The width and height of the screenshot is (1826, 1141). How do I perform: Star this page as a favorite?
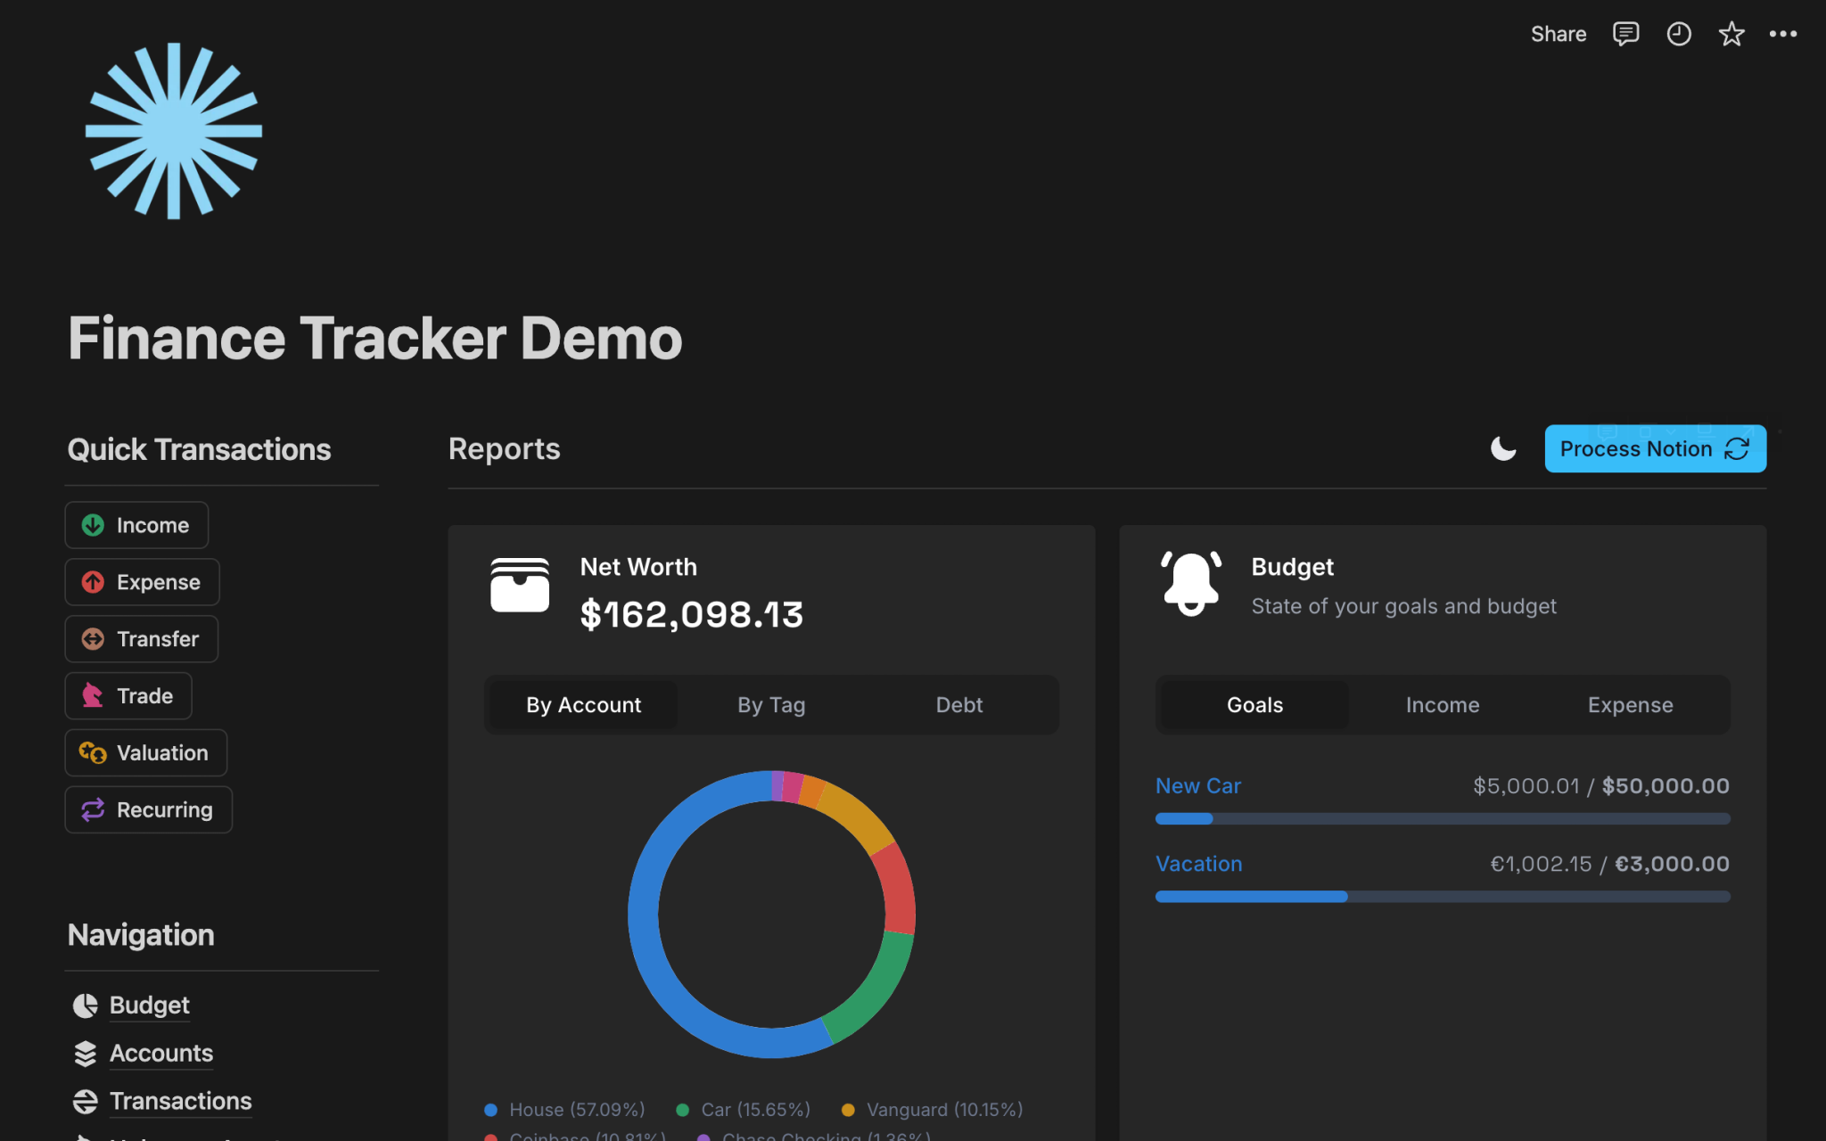[1731, 34]
